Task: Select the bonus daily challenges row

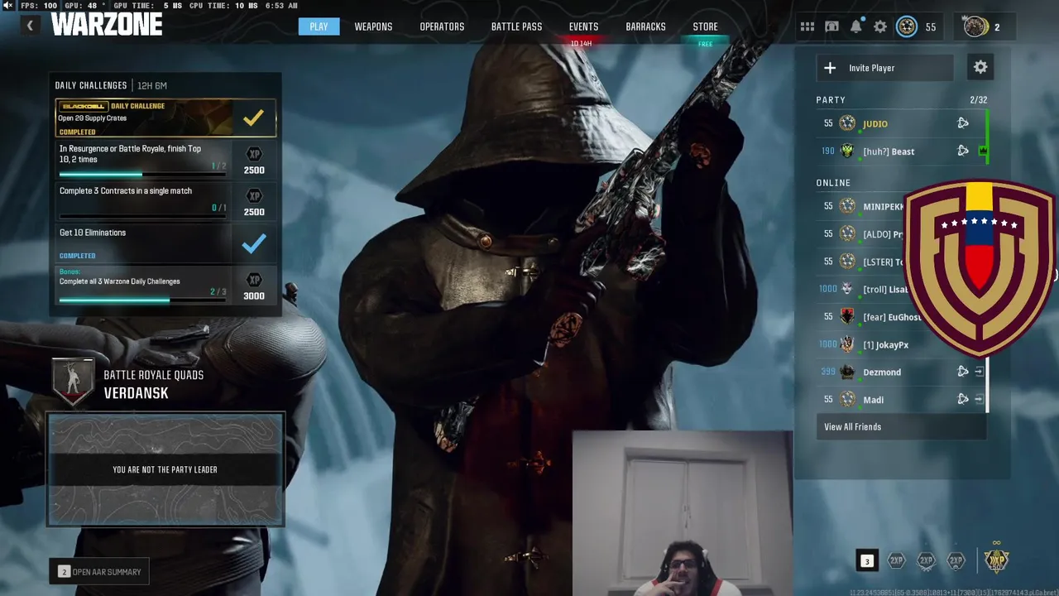Action: coord(165,285)
